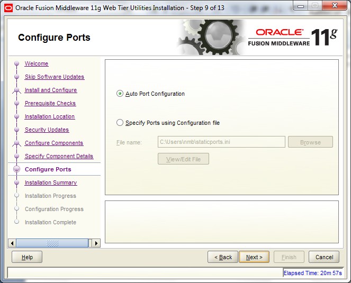351x283 pixels.
Task: Click the Install and Configure branch node icon
Action: point(16,90)
